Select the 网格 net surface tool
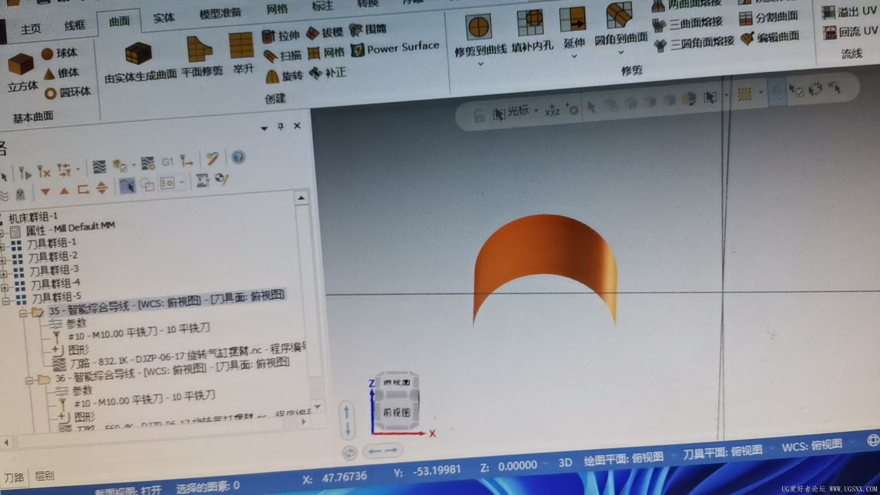The image size is (880, 495). click(325, 53)
